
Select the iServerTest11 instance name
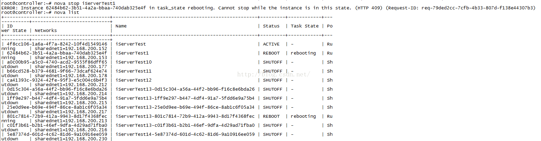tap(134, 71)
